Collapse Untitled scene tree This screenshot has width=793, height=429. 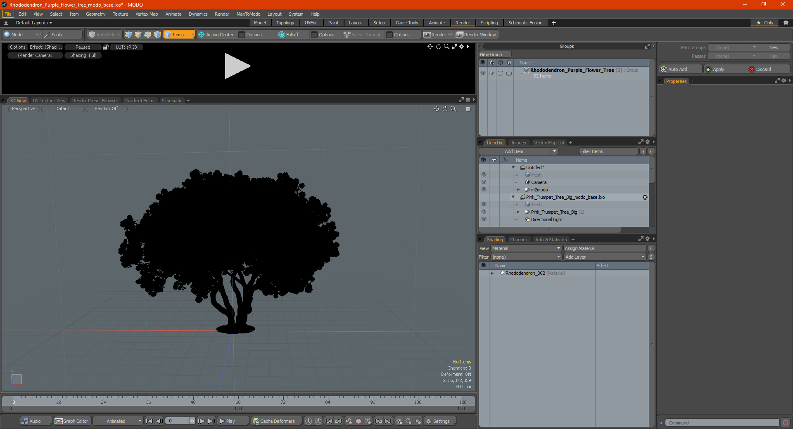[x=513, y=167]
